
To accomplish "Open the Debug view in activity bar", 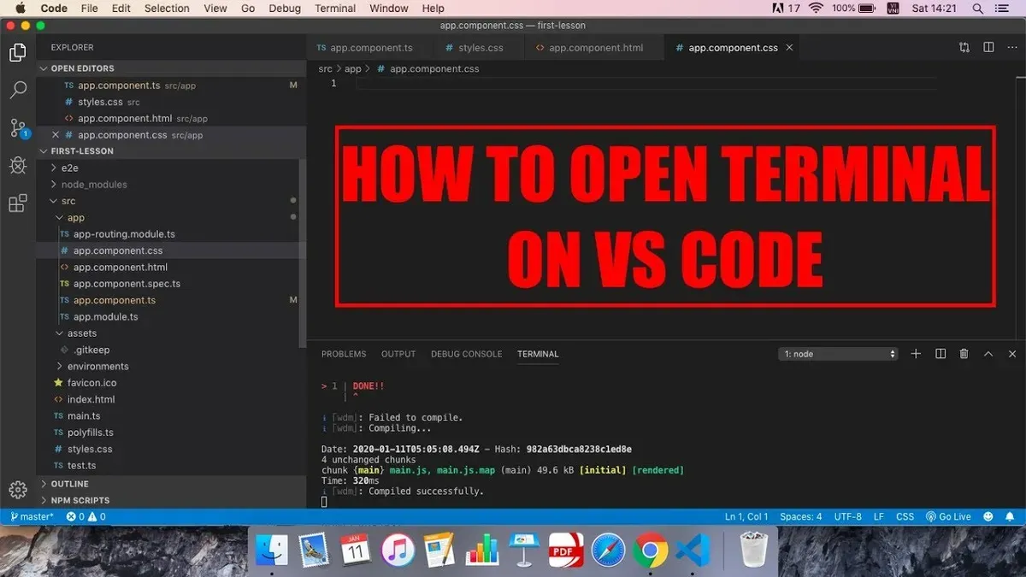I will click(x=17, y=165).
